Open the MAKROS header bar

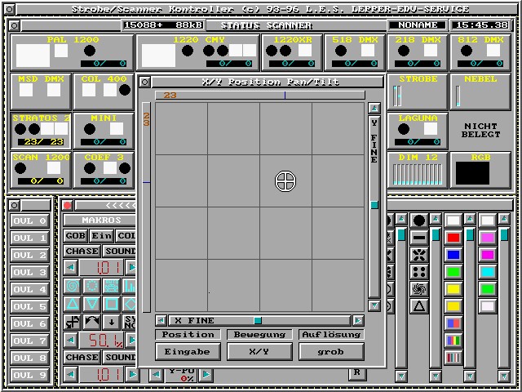(100, 220)
